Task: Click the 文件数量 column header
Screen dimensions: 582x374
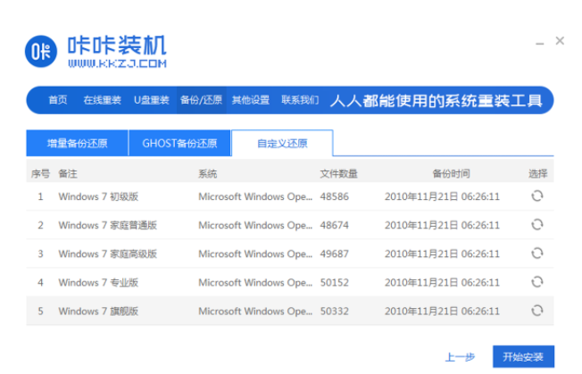Action: 338,174
